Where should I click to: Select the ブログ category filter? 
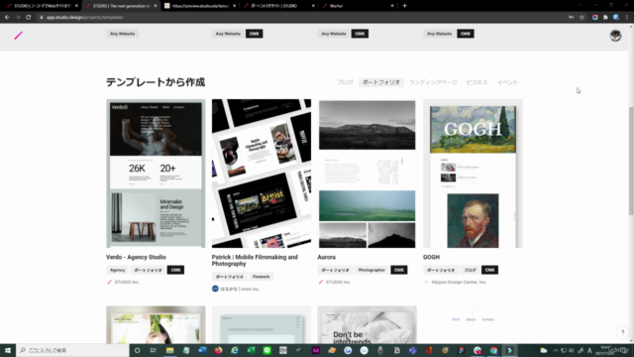point(345,82)
